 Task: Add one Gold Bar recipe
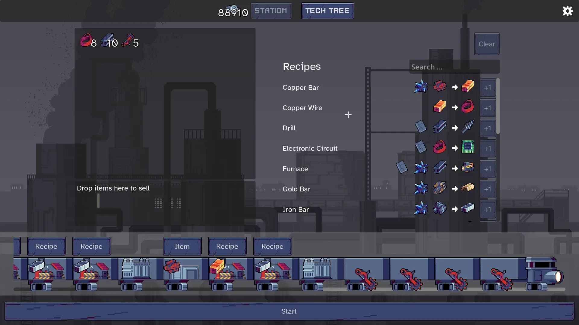coord(488,189)
